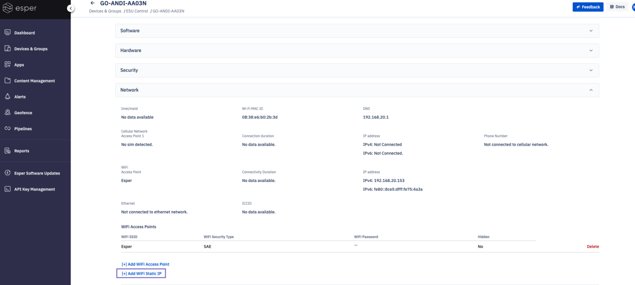Delete the Esper WiFi access point

tap(593, 246)
